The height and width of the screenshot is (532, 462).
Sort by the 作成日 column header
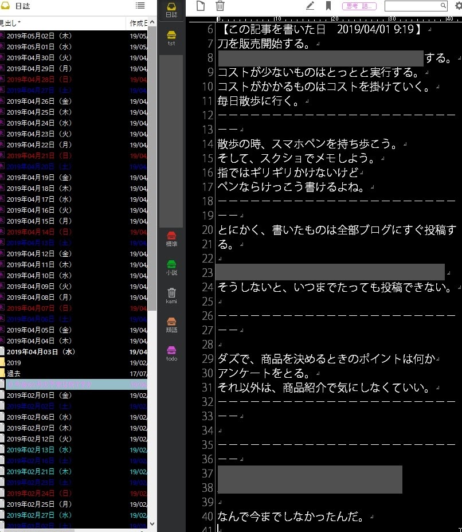tap(138, 23)
